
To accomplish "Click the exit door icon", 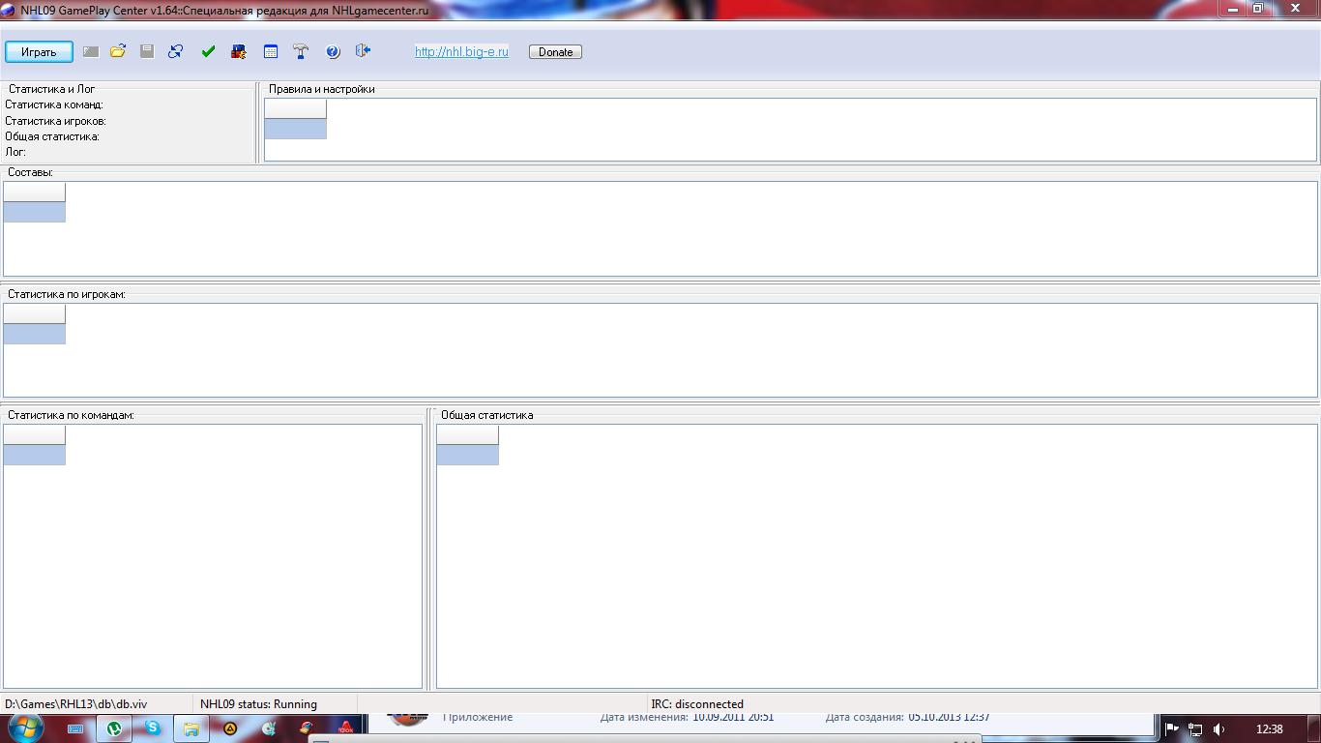I will point(363,51).
